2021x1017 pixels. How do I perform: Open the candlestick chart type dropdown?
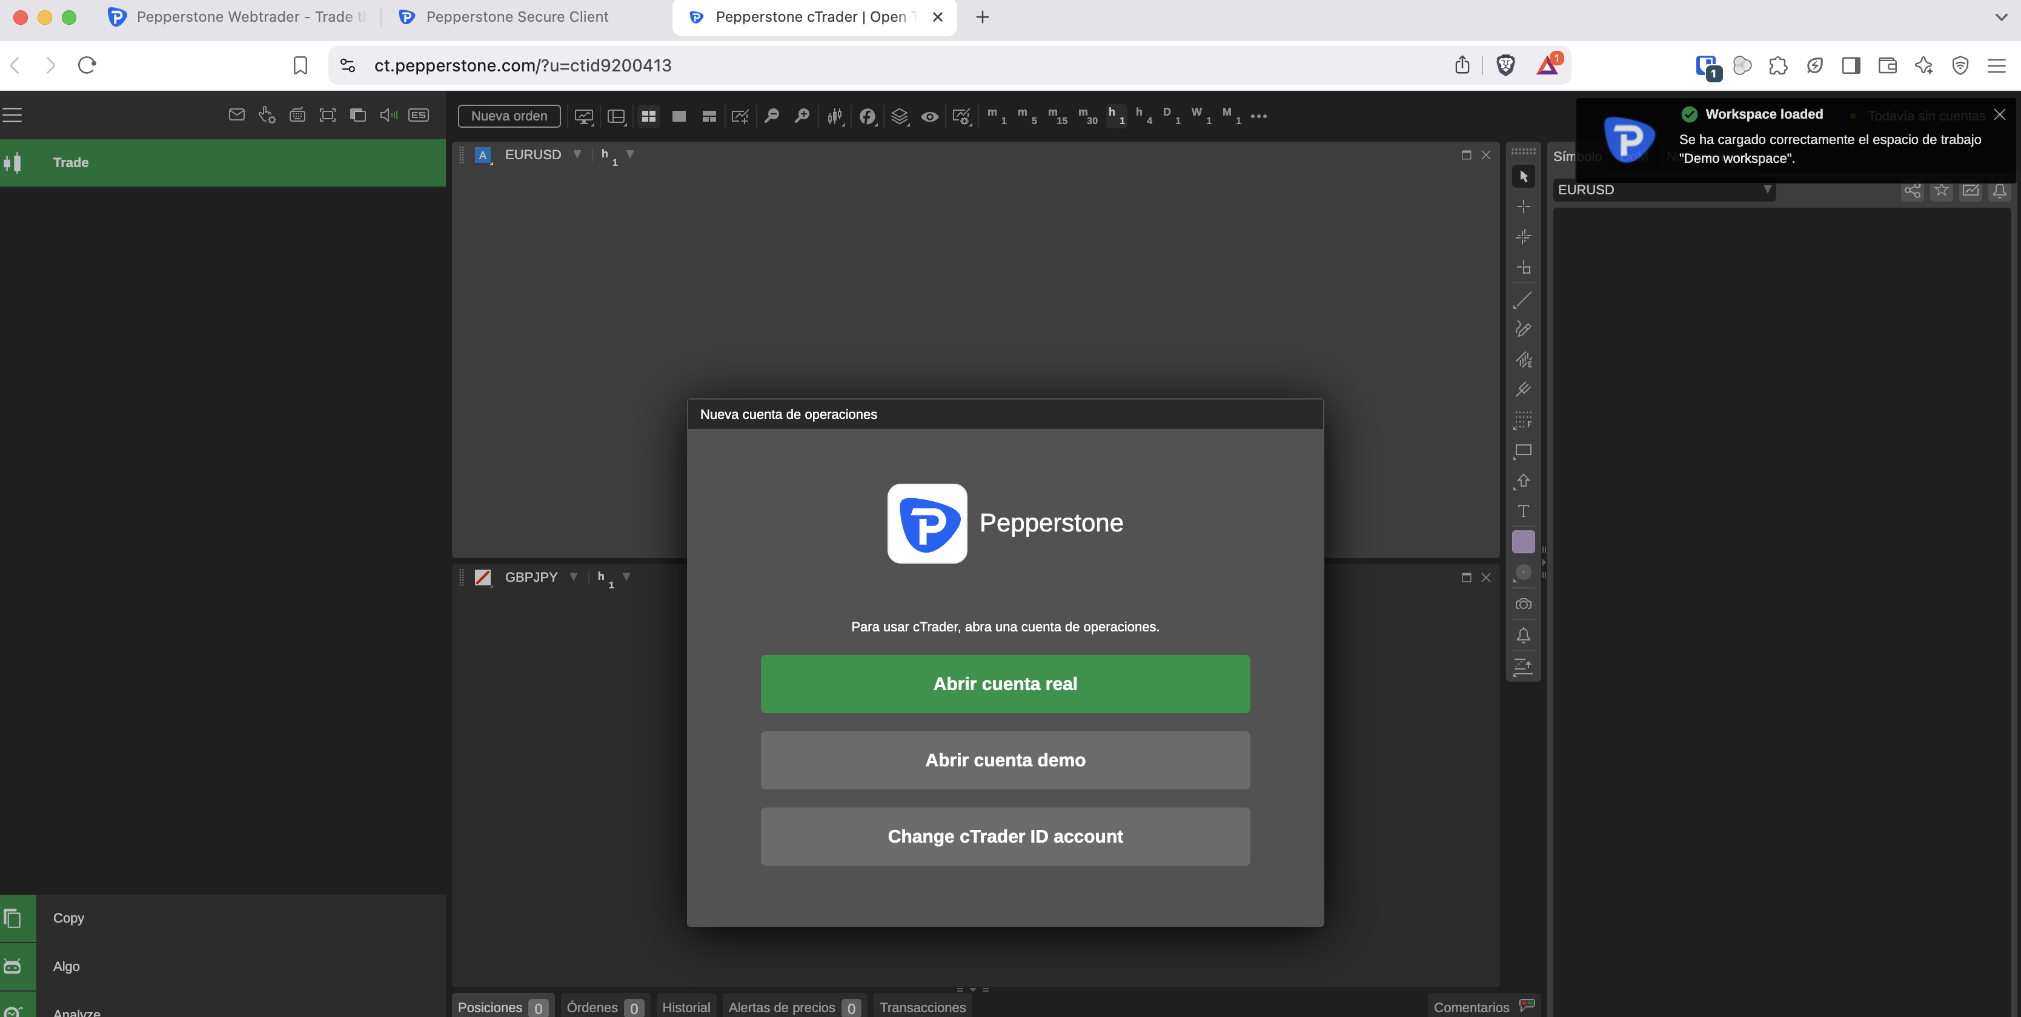click(835, 116)
